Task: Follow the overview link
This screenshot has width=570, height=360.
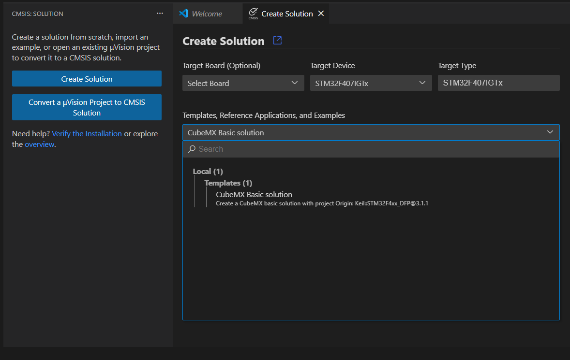Action: (x=39, y=144)
